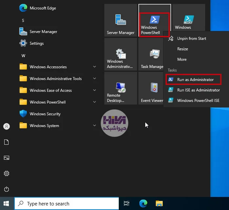Screen dimensions: 229x210
Task: Open the Settings gear in the sidebar
Action: click(7, 173)
